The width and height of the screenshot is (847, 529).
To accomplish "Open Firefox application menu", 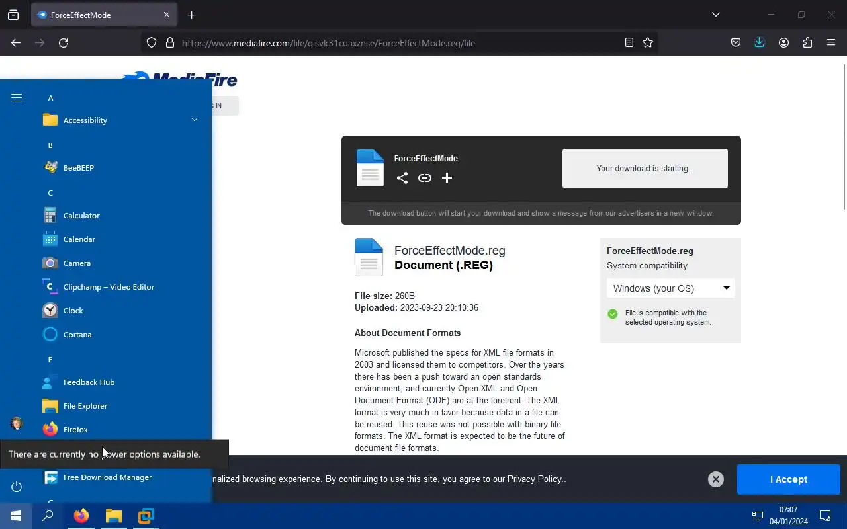I will [831, 42].
